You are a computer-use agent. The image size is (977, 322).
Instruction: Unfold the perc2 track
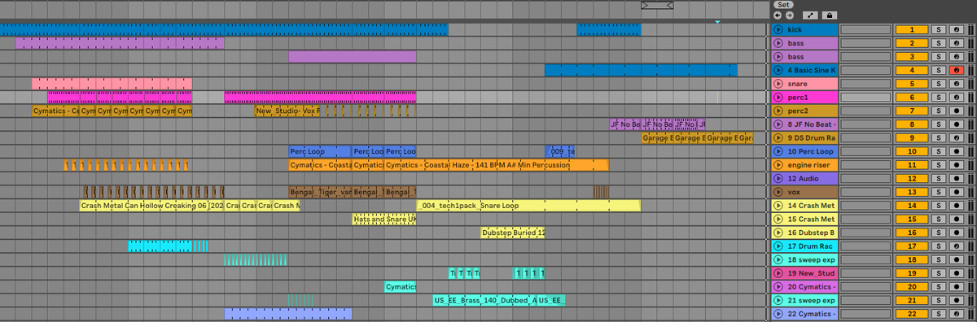778,111
